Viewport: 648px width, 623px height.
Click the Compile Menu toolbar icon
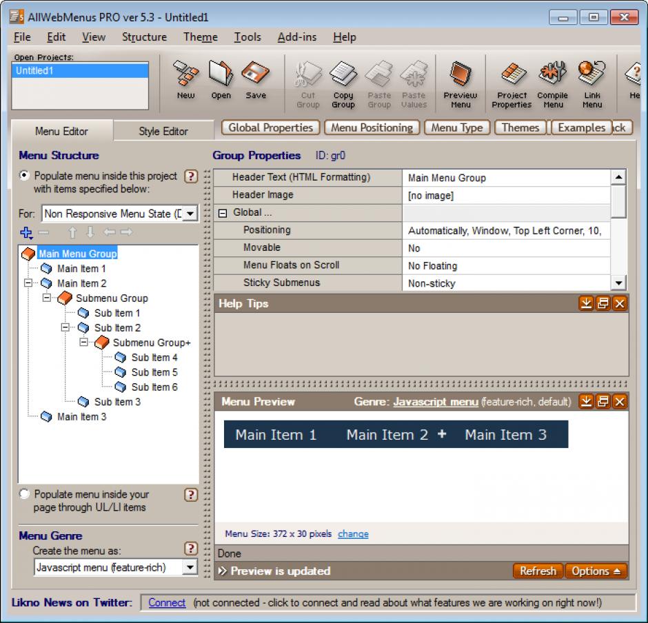point(553,85)
